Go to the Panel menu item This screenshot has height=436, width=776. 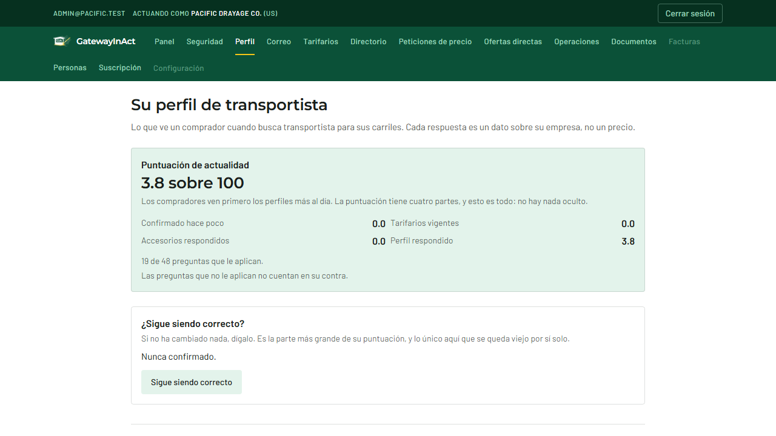164,42
